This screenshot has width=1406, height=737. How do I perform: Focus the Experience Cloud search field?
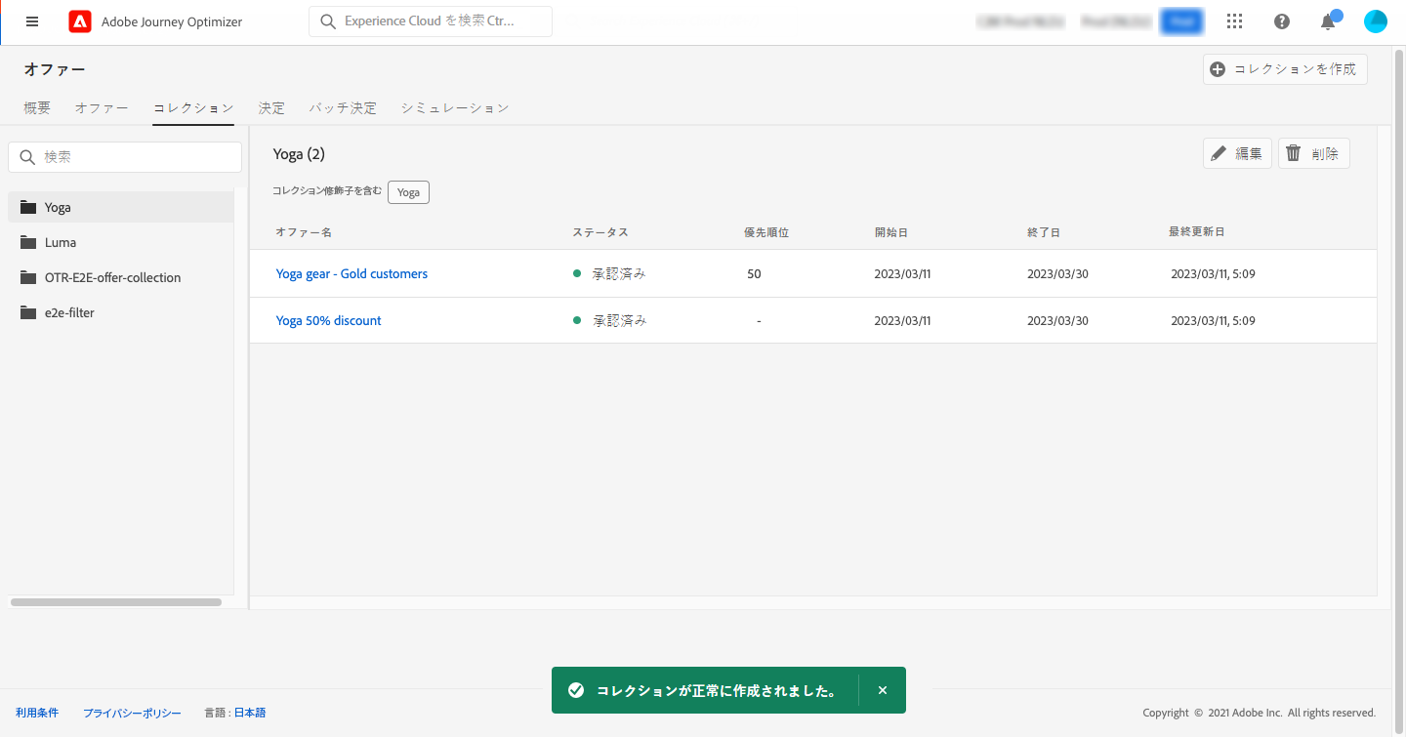[x=431, y=21]
